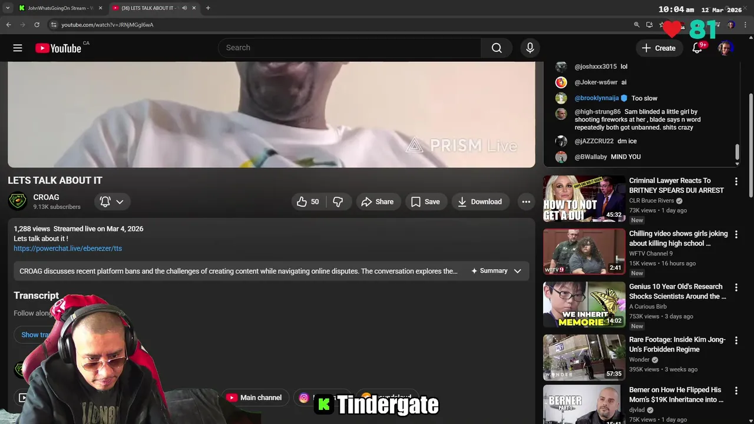The width and height of the screenshot is (754, 424).
Task: Click @brooklynnaija chat username
Action: click(x=597, y=98)
